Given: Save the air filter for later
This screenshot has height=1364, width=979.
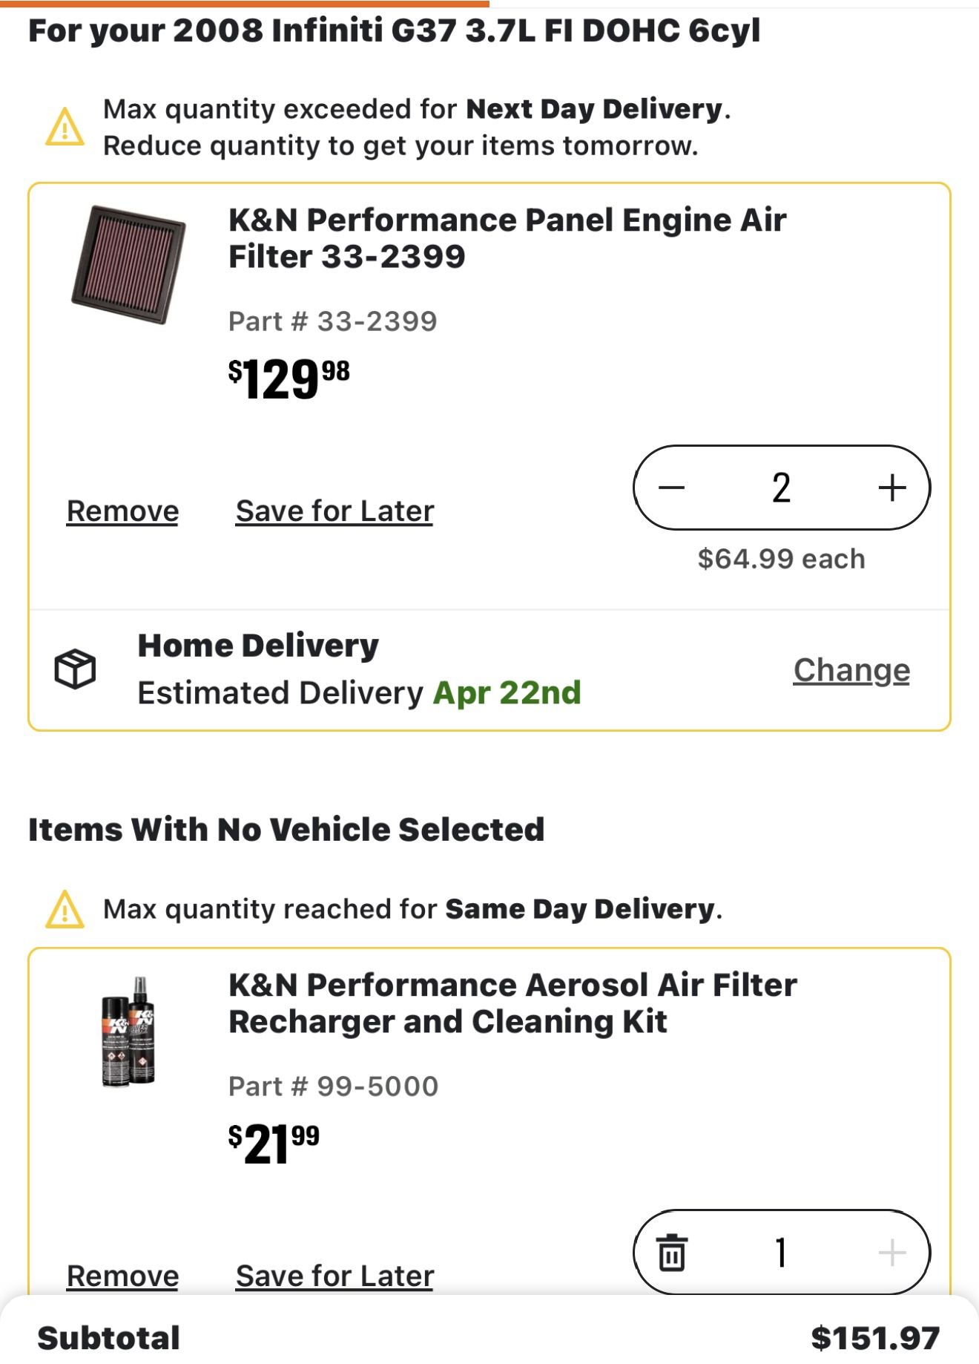Looking at the screenshot, I should coord(334,511).
